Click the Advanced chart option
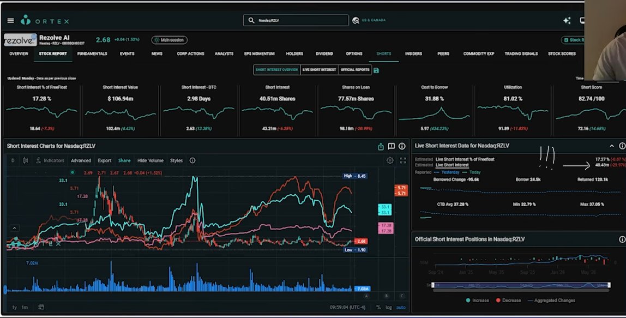 [x=81, y=160]
